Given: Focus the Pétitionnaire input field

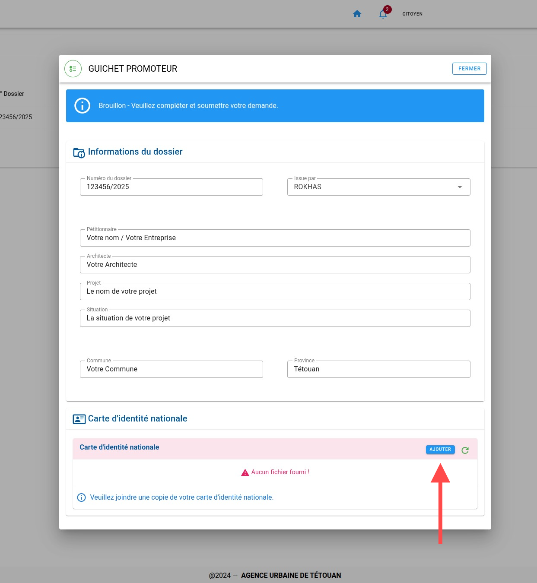Looking at the screenshot, I should pos(275,238).
